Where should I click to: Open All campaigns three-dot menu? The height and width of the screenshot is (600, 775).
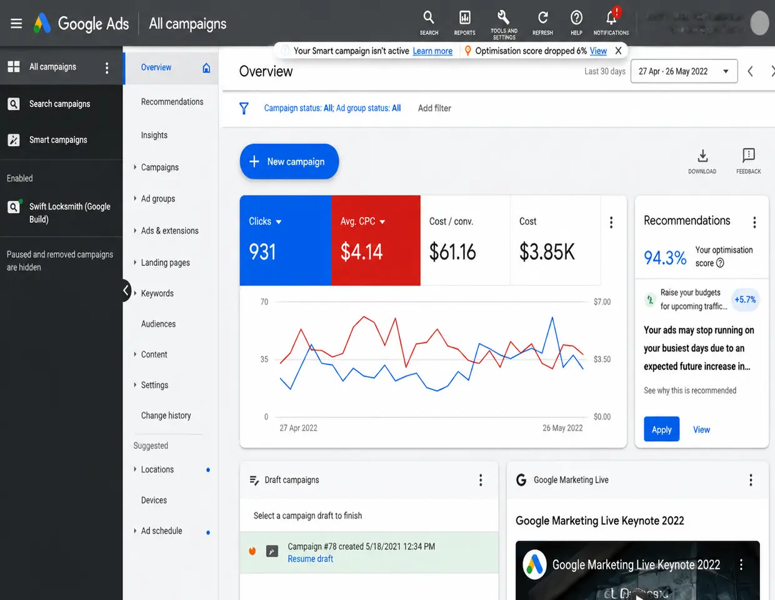coord(107,67)
